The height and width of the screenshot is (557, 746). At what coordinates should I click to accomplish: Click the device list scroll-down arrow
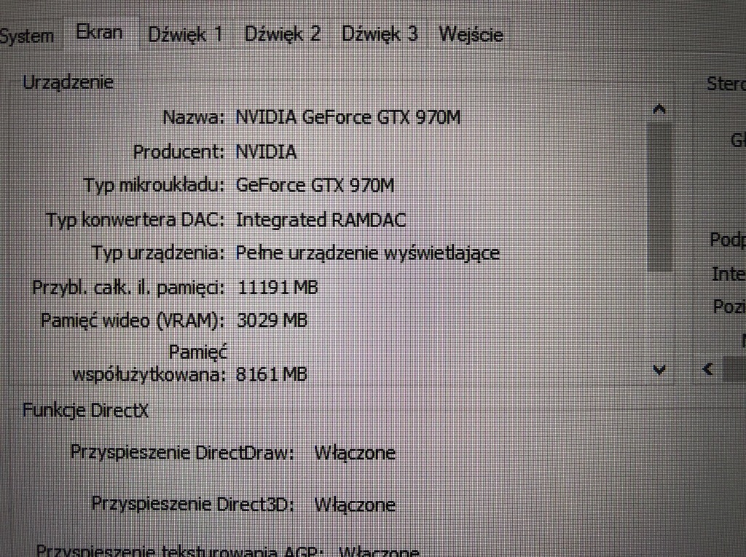click(659, 369)
